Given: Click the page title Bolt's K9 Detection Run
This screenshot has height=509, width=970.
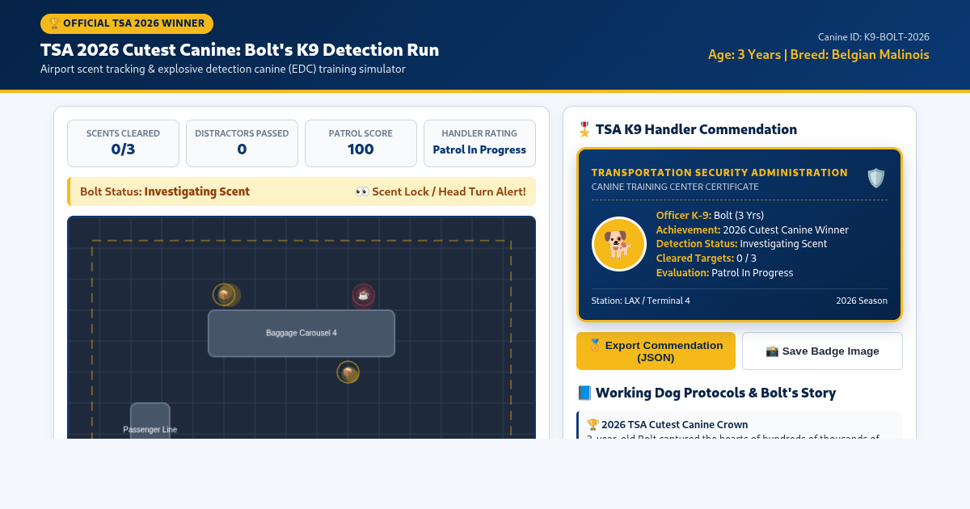Looking at the screenshot, I should click(239, 50).
